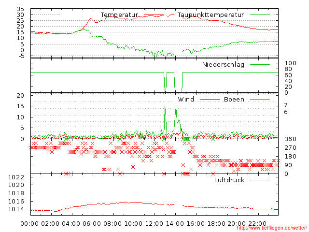The height and width of the screenshot is (232, 309).
Task: Click the -5 temperature axis value
Action: coord(22,56)
